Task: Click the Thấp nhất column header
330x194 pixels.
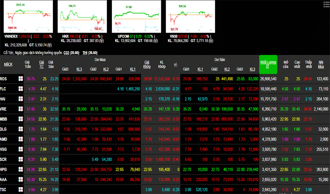Action: tap(308, 64)
